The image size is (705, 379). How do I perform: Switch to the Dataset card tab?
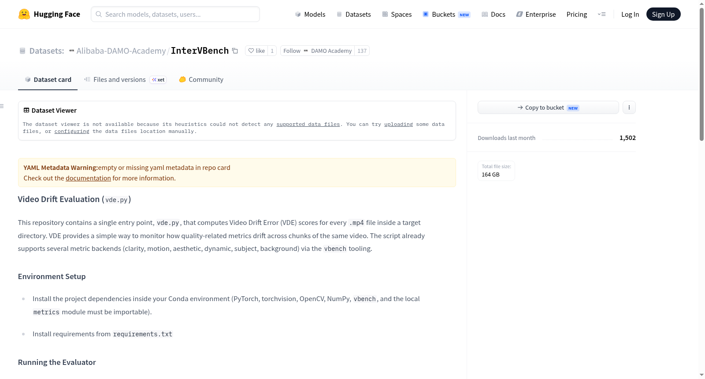[x=48, y=80]
